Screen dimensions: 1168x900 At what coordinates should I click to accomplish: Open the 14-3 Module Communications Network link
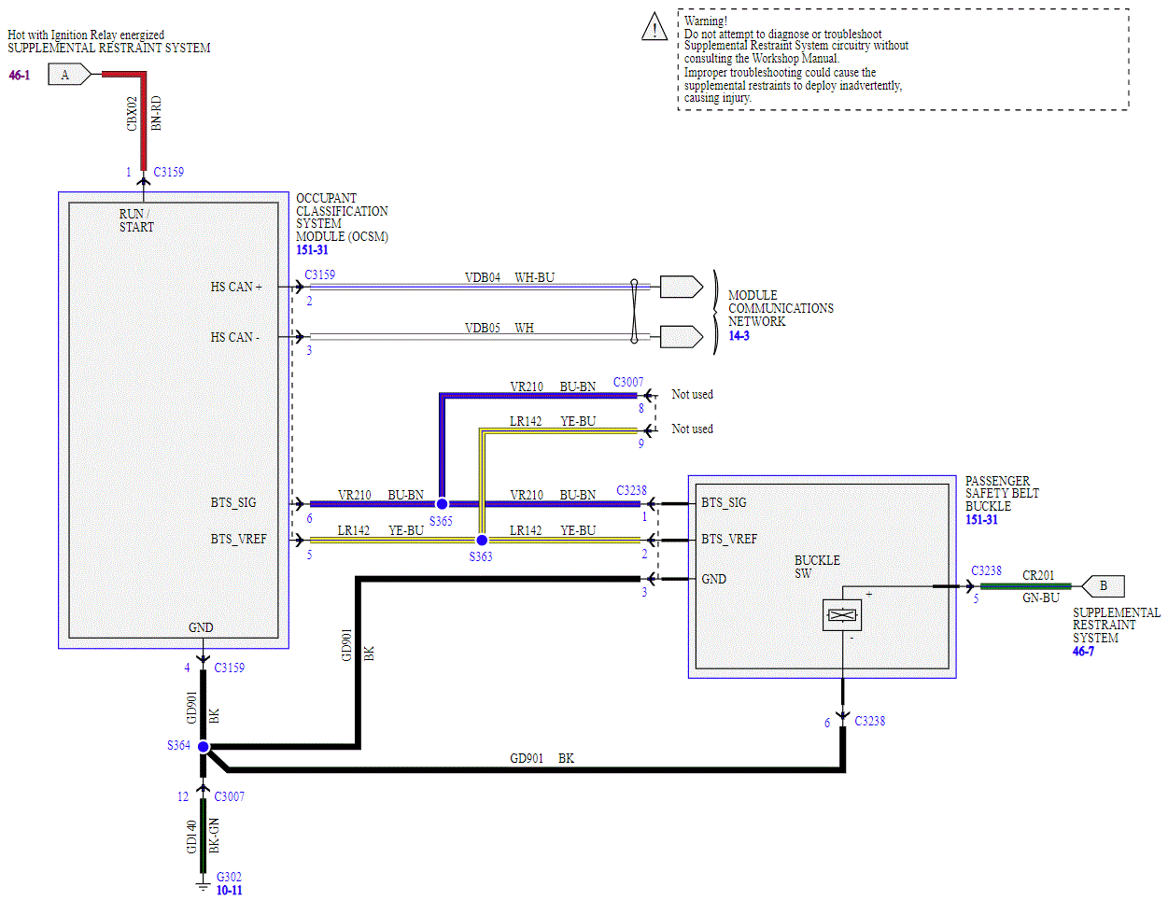(739, 335)
